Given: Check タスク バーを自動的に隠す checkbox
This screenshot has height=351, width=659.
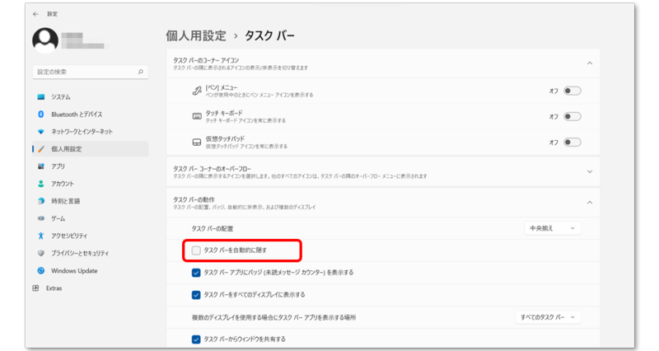Looking at the screenshot, I should pyautogui.click(x=196, y=250).
